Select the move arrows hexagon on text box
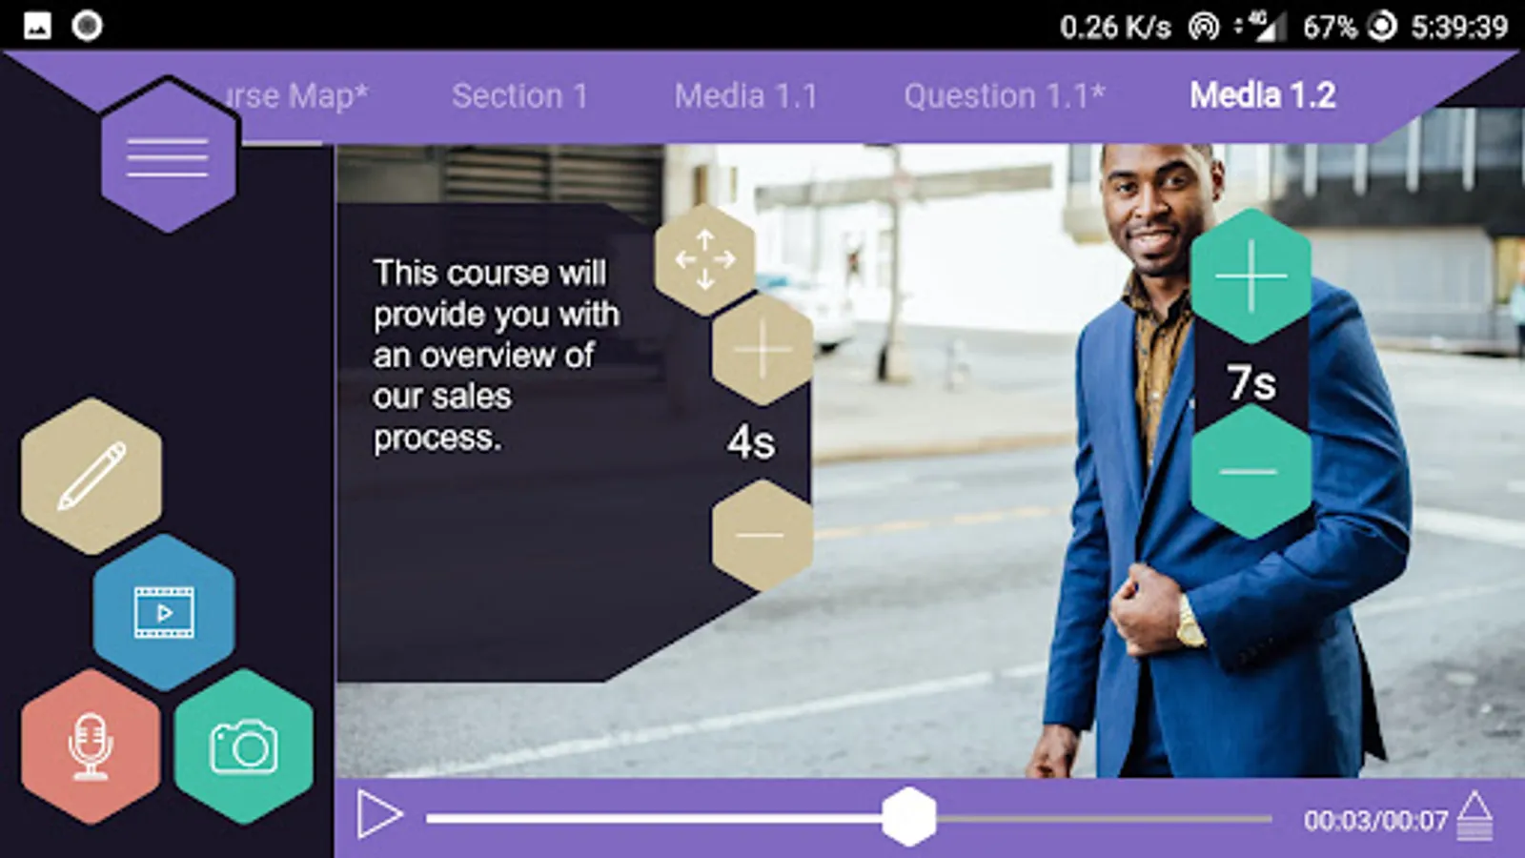This screenshot has height=858, width=1525. [705, 259]
